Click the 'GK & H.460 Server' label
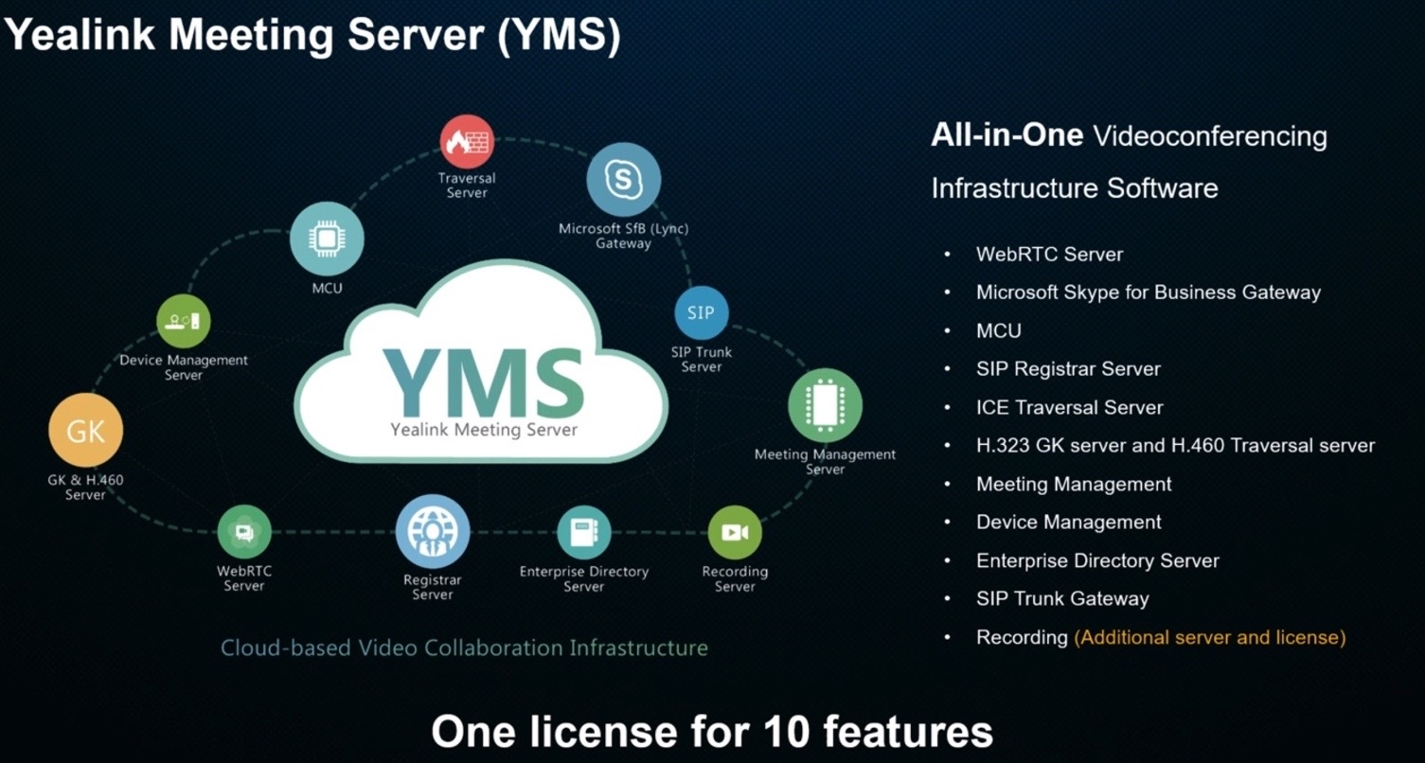 tap(85, 488)
